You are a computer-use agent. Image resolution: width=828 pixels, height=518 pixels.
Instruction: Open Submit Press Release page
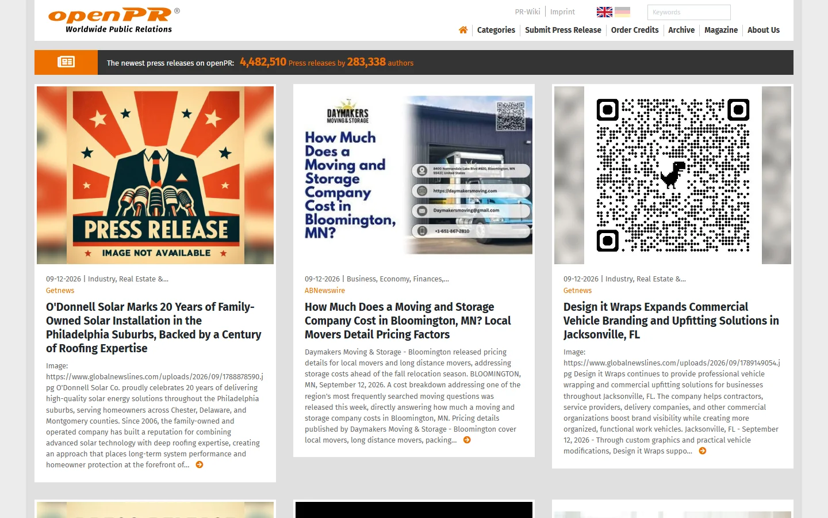tap(563, 30)
